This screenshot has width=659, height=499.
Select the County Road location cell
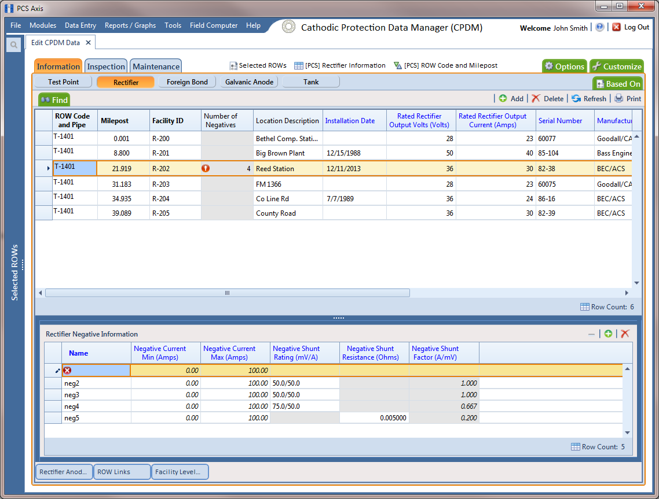pos(288,213)
